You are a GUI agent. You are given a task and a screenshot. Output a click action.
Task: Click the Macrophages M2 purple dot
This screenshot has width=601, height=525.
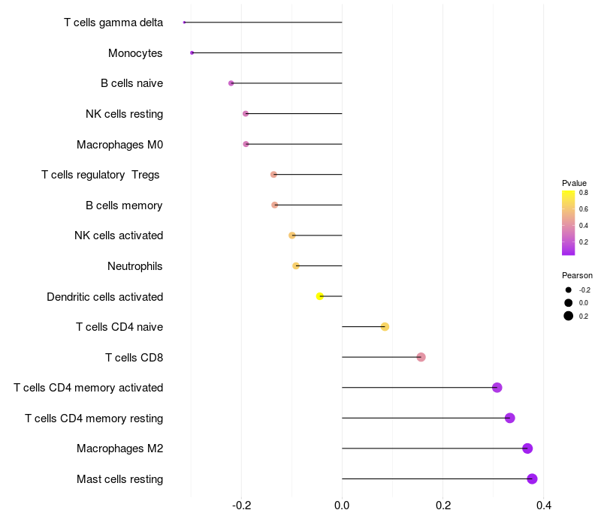click(x=527, y=448)
